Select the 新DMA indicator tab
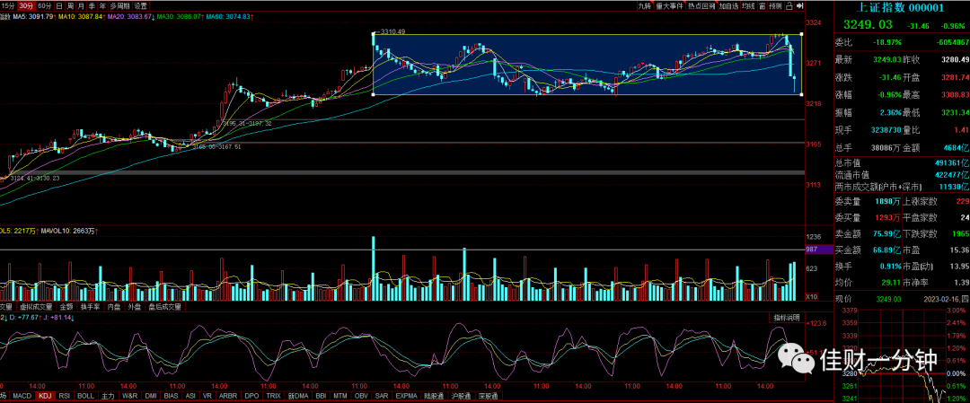The width and height of the screenshot is (970, 403). (x=298, y=396)
